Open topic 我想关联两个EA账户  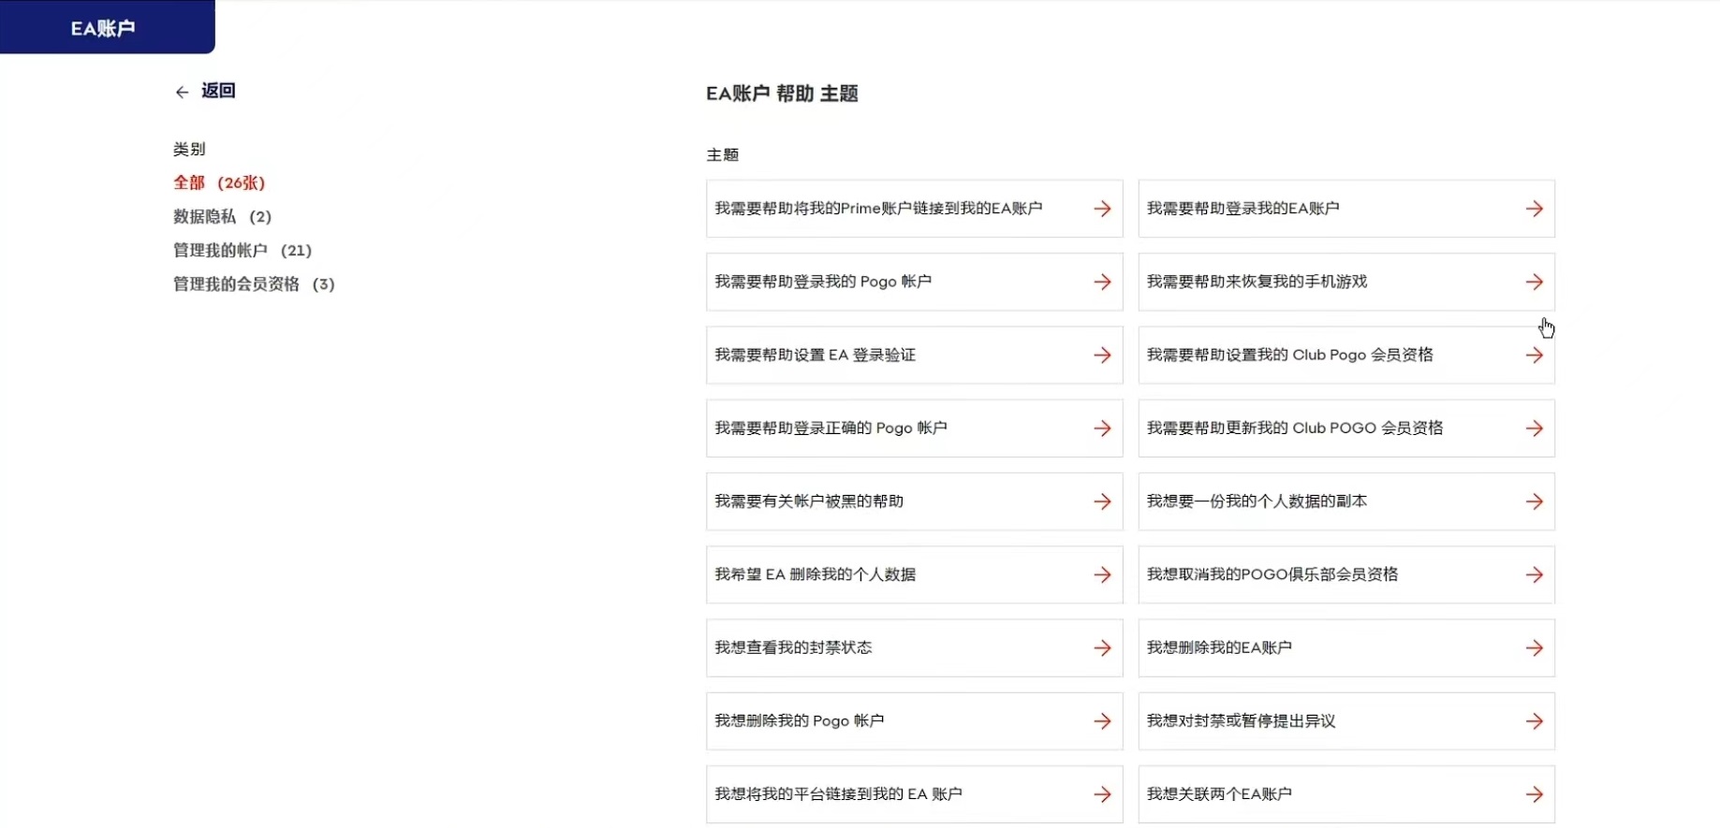(1346, 794)
